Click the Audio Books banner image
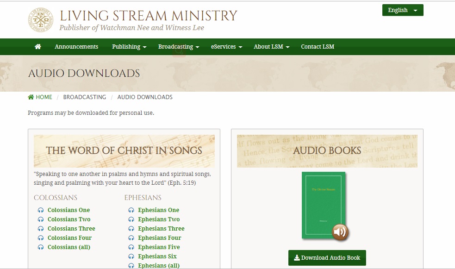Screen dimensions: 455x269 327,151
